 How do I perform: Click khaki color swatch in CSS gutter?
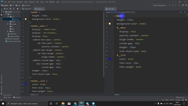click(x=26, y=19)
